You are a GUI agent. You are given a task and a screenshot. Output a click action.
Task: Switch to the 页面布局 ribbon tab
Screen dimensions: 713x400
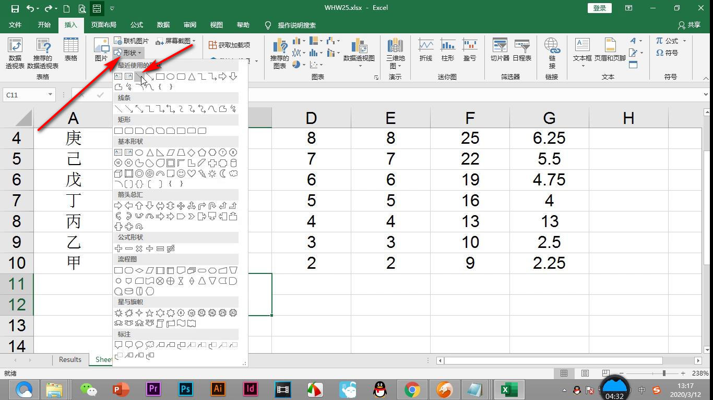point(103,25)
